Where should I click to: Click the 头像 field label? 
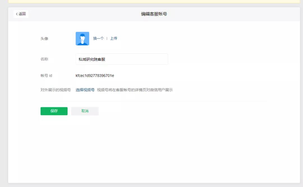pos(44,39)
